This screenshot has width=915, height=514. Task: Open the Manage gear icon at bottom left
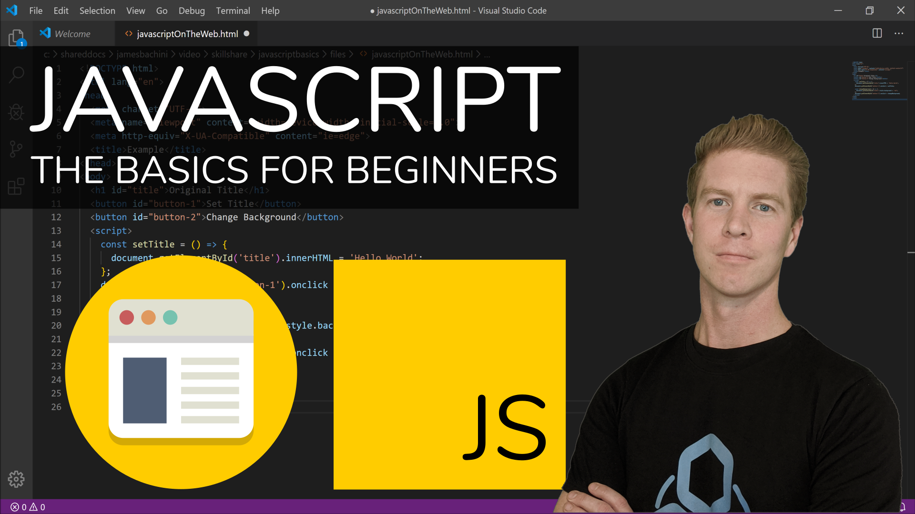tap(16, 479)
